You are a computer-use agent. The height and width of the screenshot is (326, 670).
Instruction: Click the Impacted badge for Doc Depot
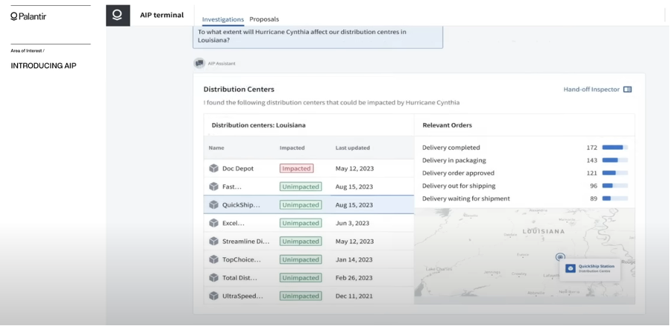tap(296, 168)
